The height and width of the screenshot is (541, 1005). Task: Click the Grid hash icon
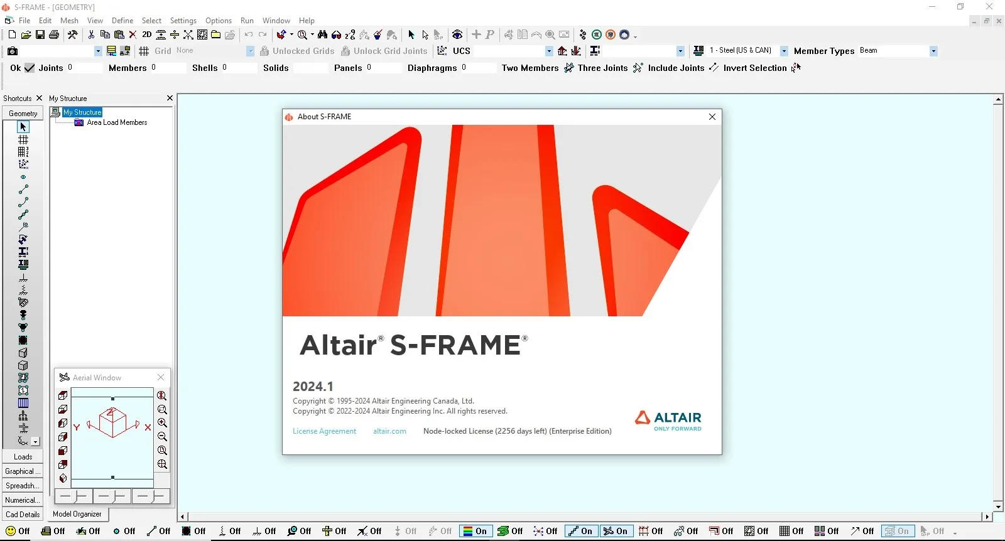[144, 51]
